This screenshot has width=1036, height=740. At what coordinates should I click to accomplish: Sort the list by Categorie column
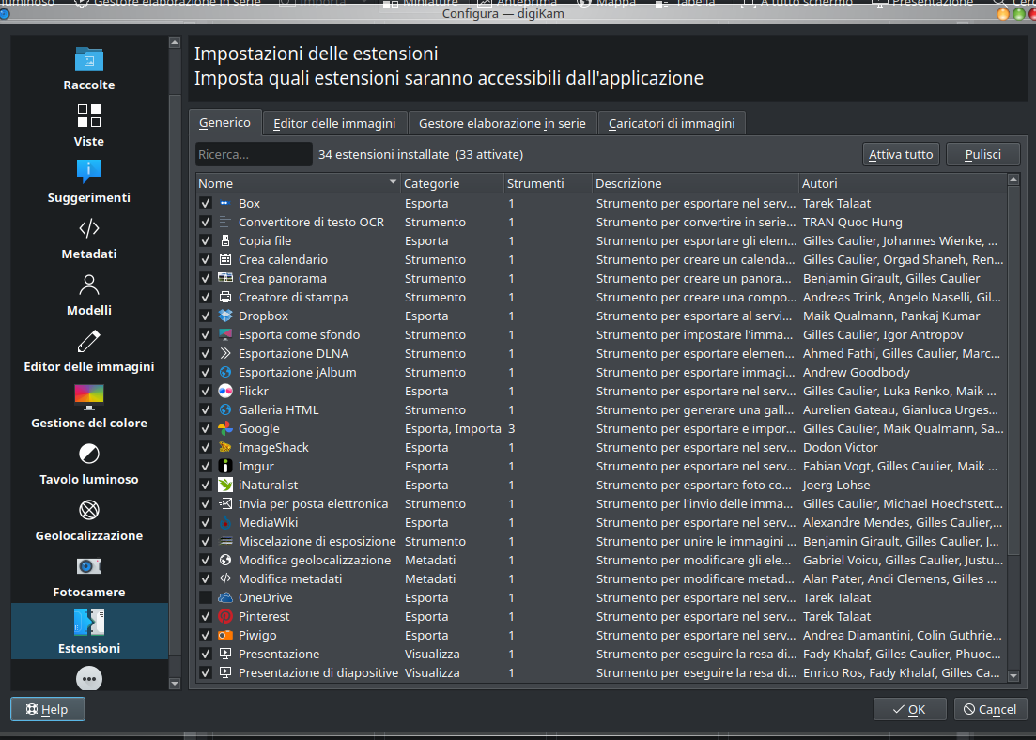[x=452, y=183]
